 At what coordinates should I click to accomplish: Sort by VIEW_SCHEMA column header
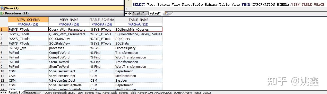coord(28,20)
